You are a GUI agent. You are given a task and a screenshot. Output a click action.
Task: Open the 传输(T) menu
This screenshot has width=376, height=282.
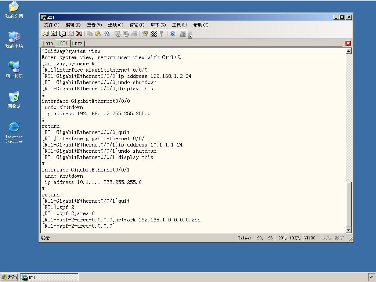click(x=137, y=25)
